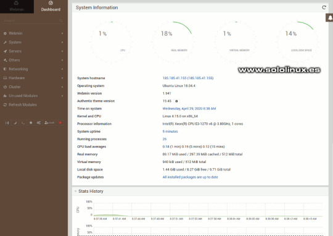Collapse the Stats History panel arrow

tap(75, 192)
